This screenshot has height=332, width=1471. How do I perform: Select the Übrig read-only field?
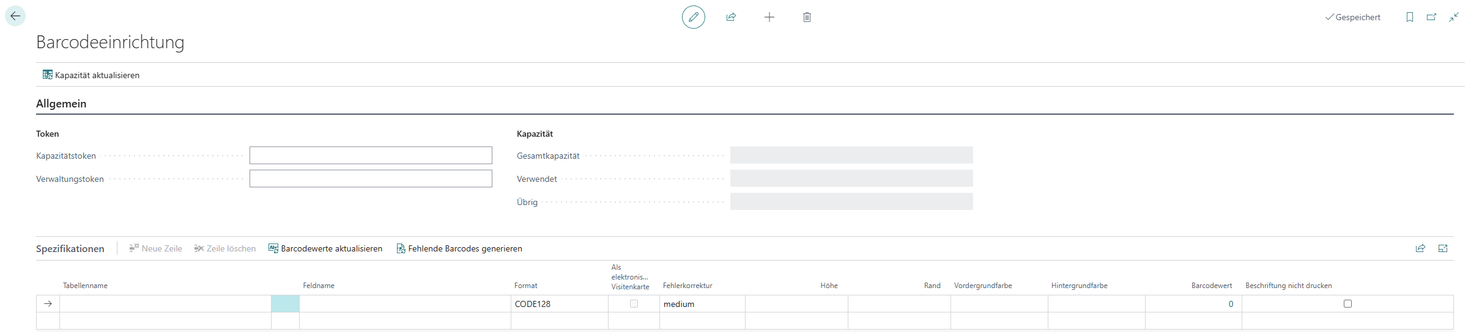[x=851, y=201]
